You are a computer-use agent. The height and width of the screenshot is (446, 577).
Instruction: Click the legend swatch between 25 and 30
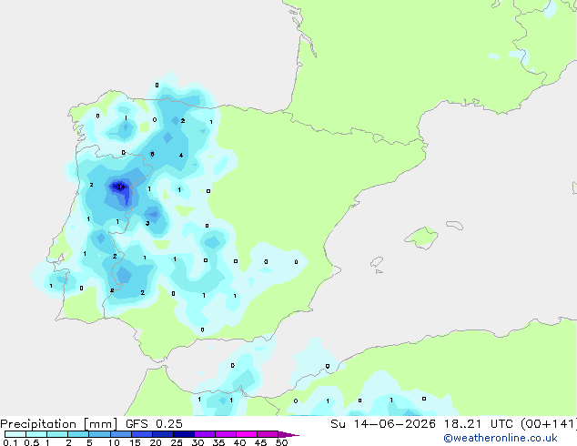[184, 434]
